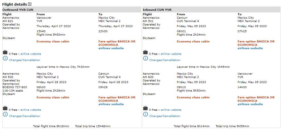The width and height of the screenshot is (284, 130).
Task: Click baggage icon for outbound AM 500
Action: click(x=5, y=108)
